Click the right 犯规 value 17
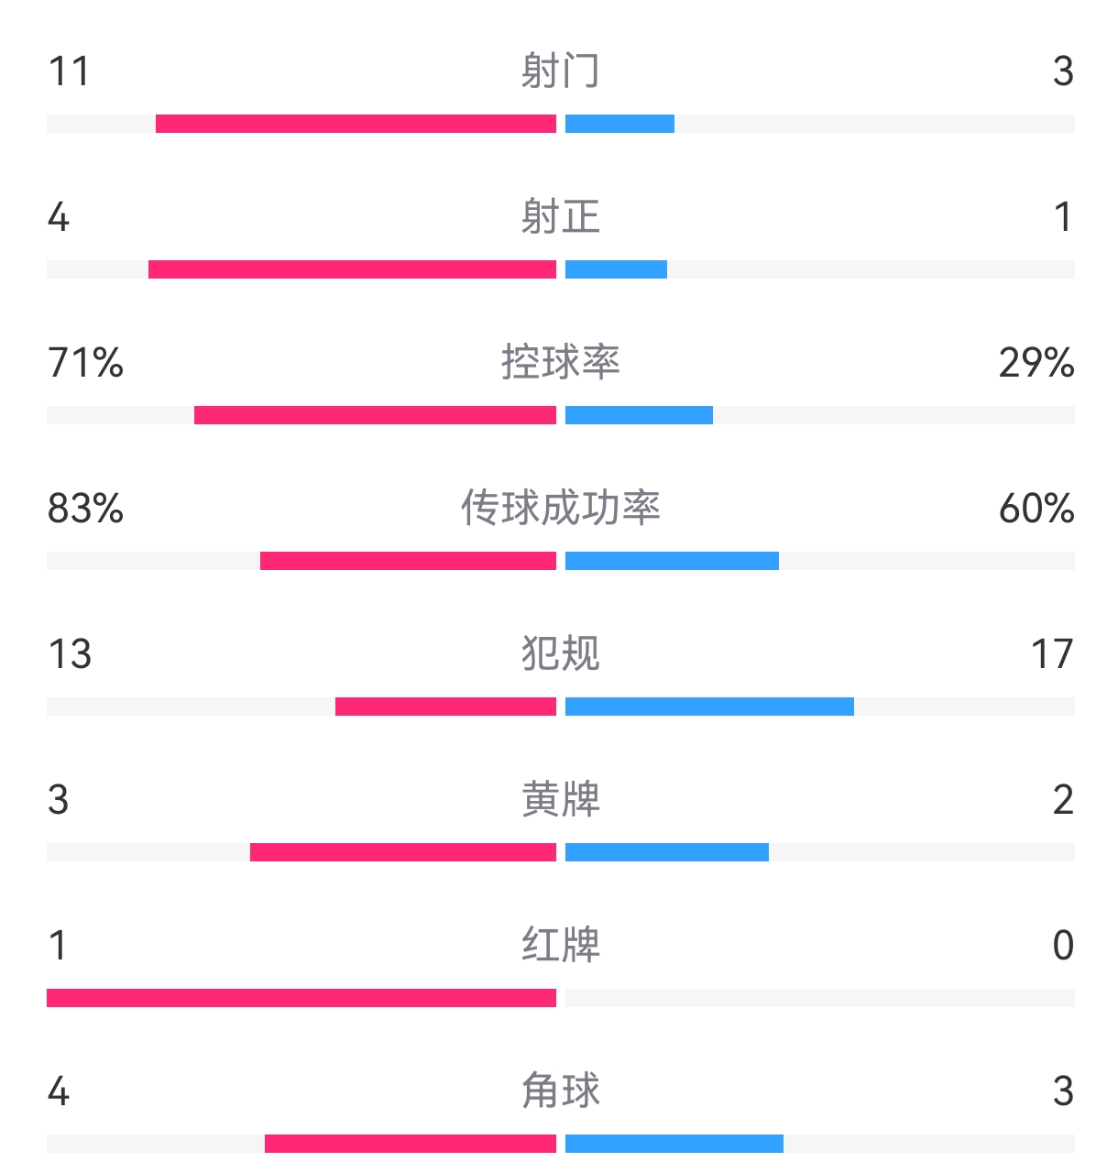Viewport: 1118px width, 1173px height. click(1051, 654)
